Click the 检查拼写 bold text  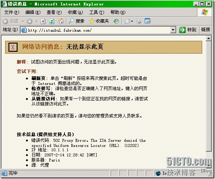coord(41,89)
